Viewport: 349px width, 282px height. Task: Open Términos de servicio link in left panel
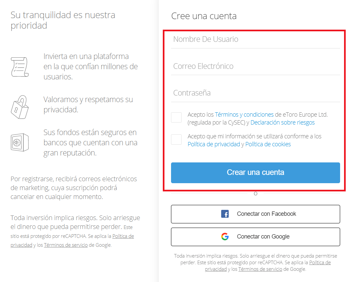(66, 245)
